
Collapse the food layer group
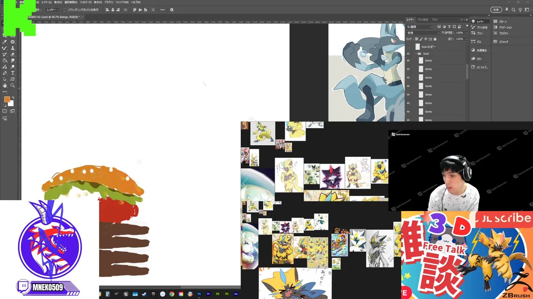click(416, 54)
